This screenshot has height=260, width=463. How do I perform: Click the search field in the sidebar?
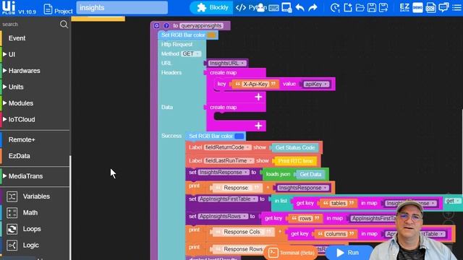(30, 24)
